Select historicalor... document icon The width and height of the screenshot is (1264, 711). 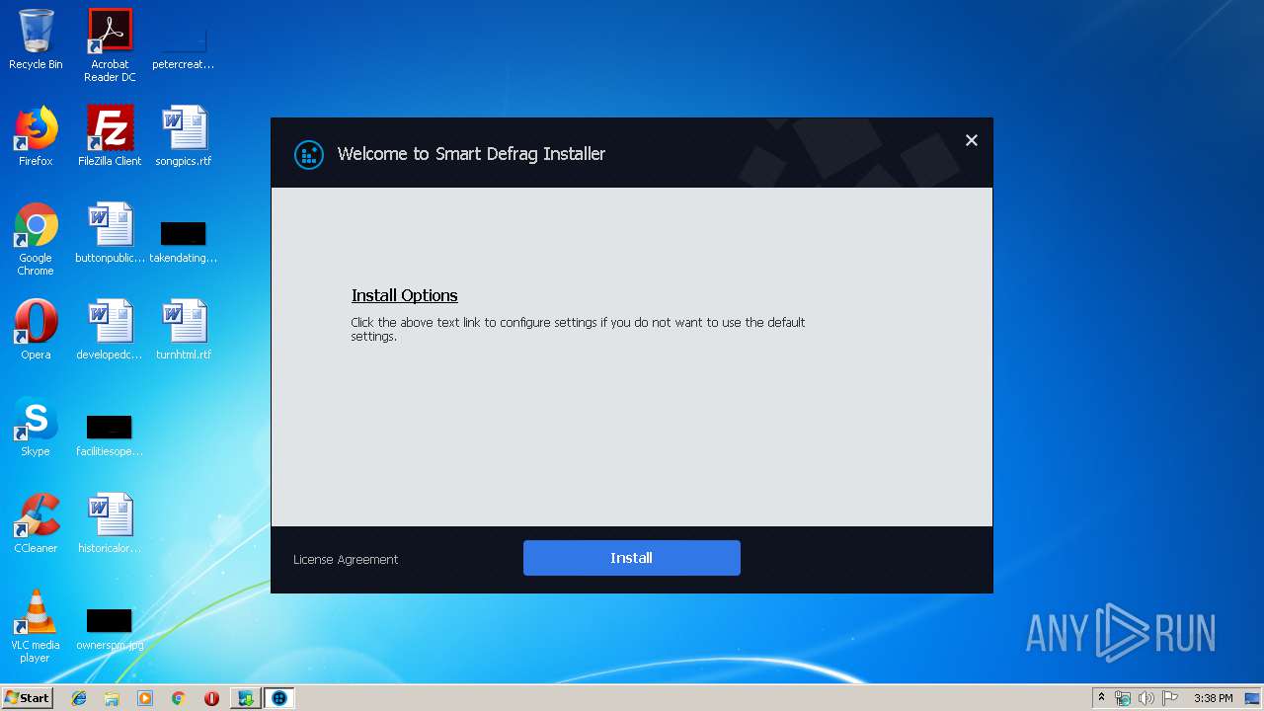tap(110, 523)
